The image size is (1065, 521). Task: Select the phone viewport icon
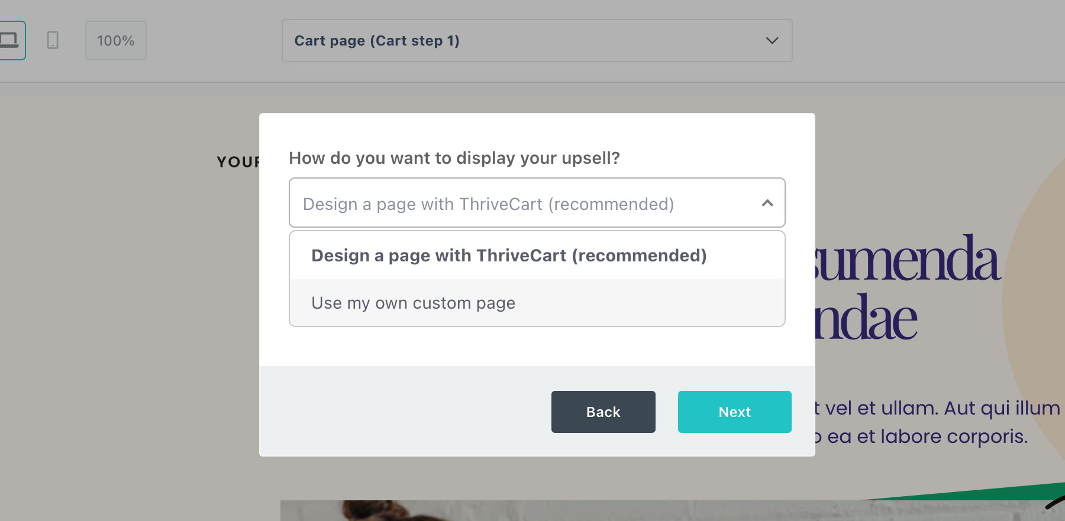53,40
